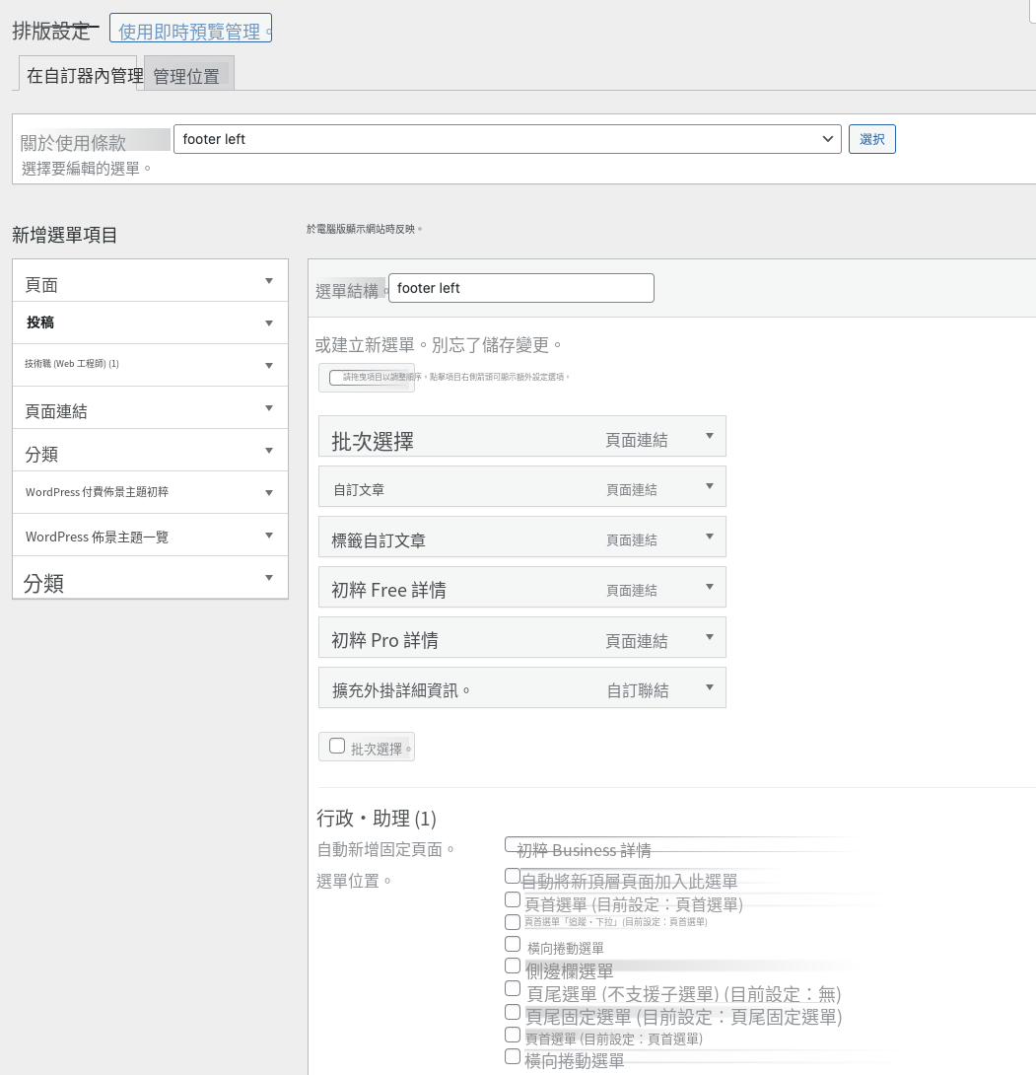Viewport: 1036px width, 1075px height.
Task: Expand the 頁面 accordion section
Action: 150,280
